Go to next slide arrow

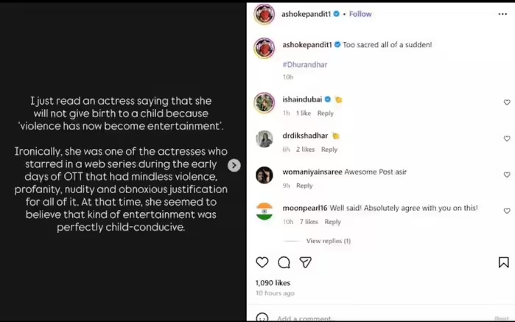tap(234, 166)
